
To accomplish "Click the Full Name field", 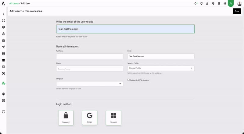I will 90,56.
